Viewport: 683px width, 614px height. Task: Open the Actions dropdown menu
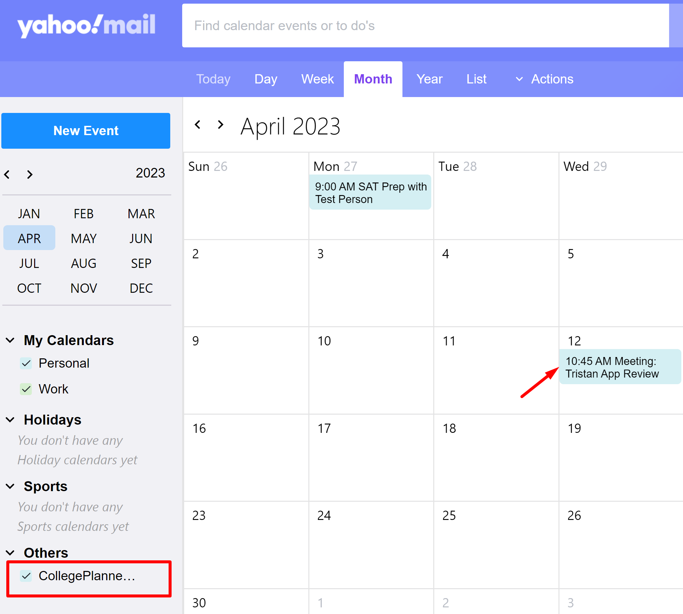coord(545,79)
